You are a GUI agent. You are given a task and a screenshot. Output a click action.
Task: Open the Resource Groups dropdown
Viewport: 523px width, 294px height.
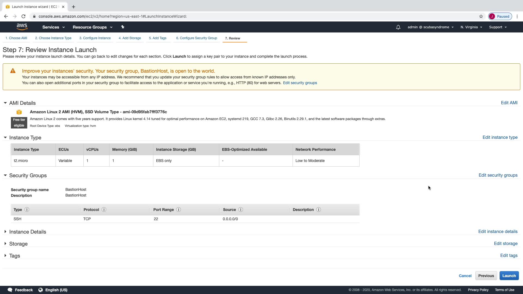(92, 27)
